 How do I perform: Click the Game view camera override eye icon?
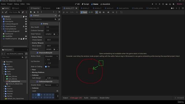click(103, 12)
